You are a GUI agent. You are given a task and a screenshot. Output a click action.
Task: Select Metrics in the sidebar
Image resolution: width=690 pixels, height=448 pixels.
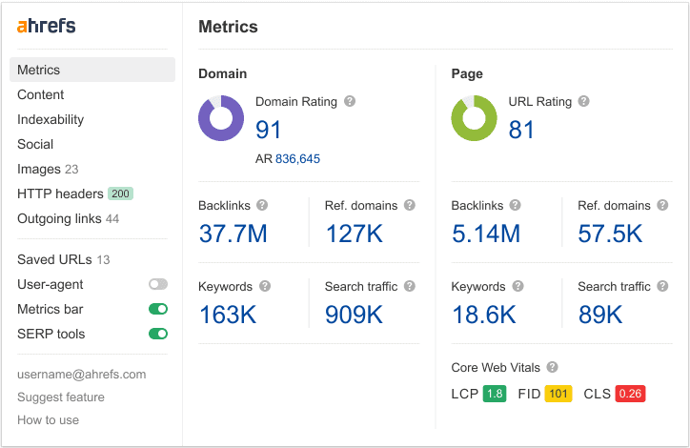[x=92, y=70]
